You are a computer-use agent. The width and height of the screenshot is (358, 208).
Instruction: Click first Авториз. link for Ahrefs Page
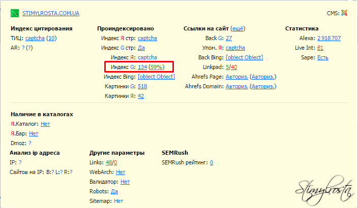coord(237,77)
